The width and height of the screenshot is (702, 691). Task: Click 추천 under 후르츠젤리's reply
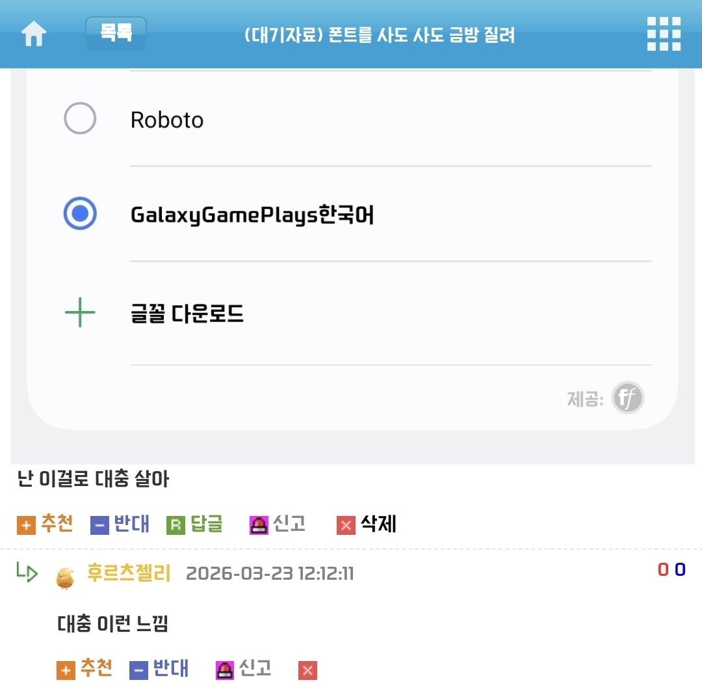coord(96,668)
